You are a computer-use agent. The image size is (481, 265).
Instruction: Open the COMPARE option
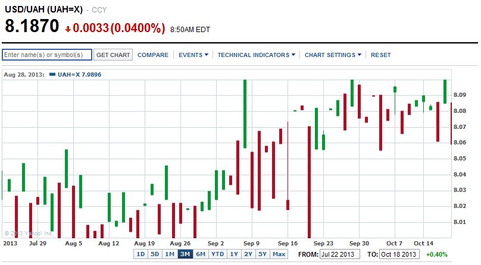click(x=153, y=55)
